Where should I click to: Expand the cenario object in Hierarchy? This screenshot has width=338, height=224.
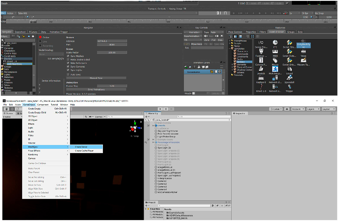pyautogui.click(x=153, y=126)
